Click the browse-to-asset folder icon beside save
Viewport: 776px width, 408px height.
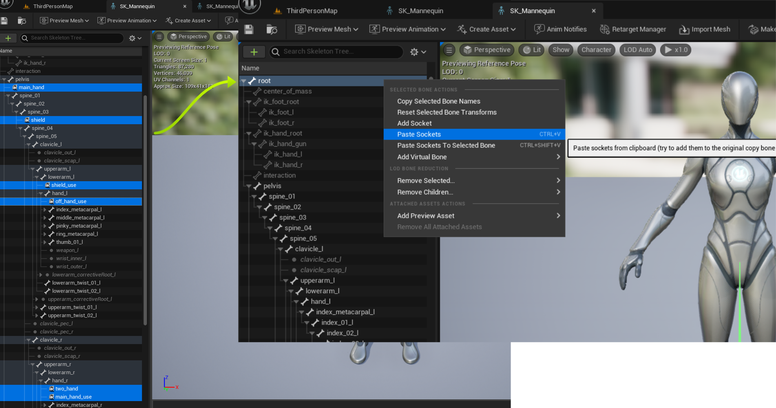pos(271,29)
